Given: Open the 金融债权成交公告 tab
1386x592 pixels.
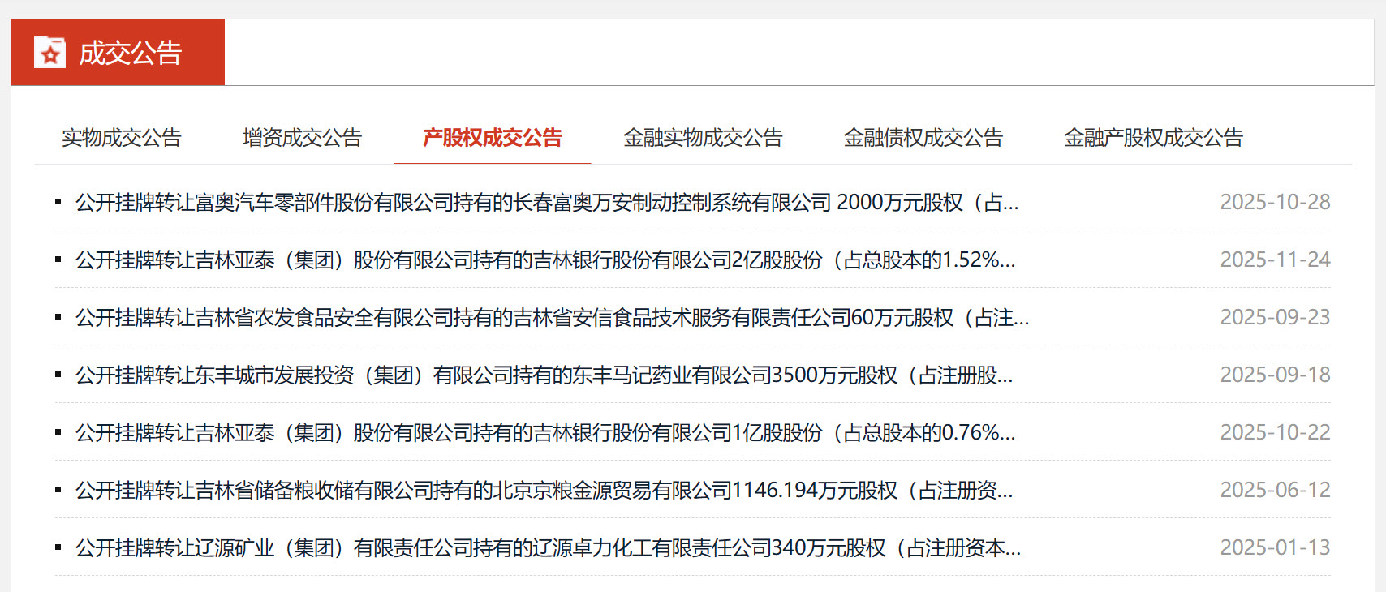Looking at the screenshot, I should pos(923,138).
